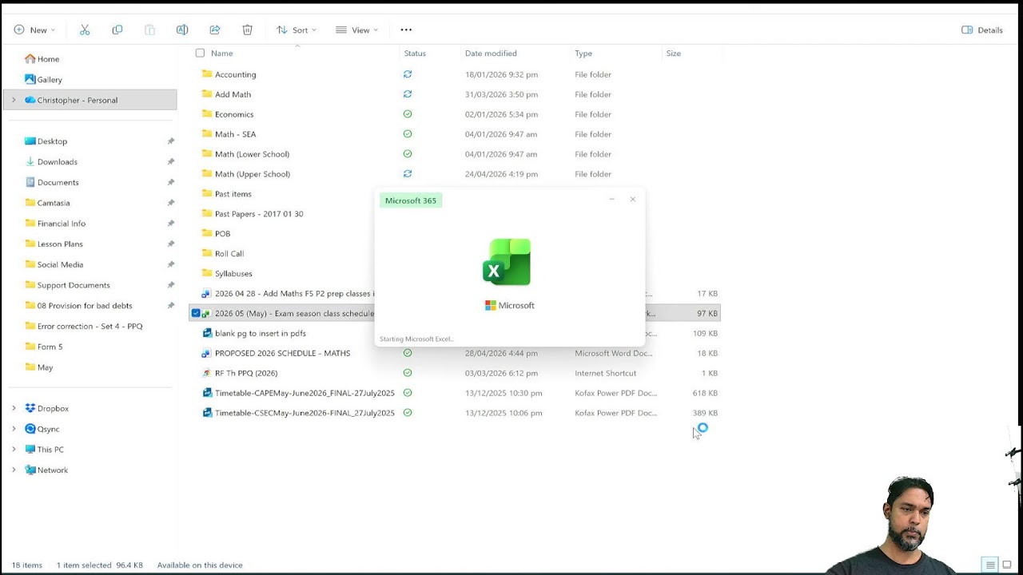This screenshot has height=575, width=1023.
Task: Click the Excel logo in splash screen
Action: [x=507, y=262]
